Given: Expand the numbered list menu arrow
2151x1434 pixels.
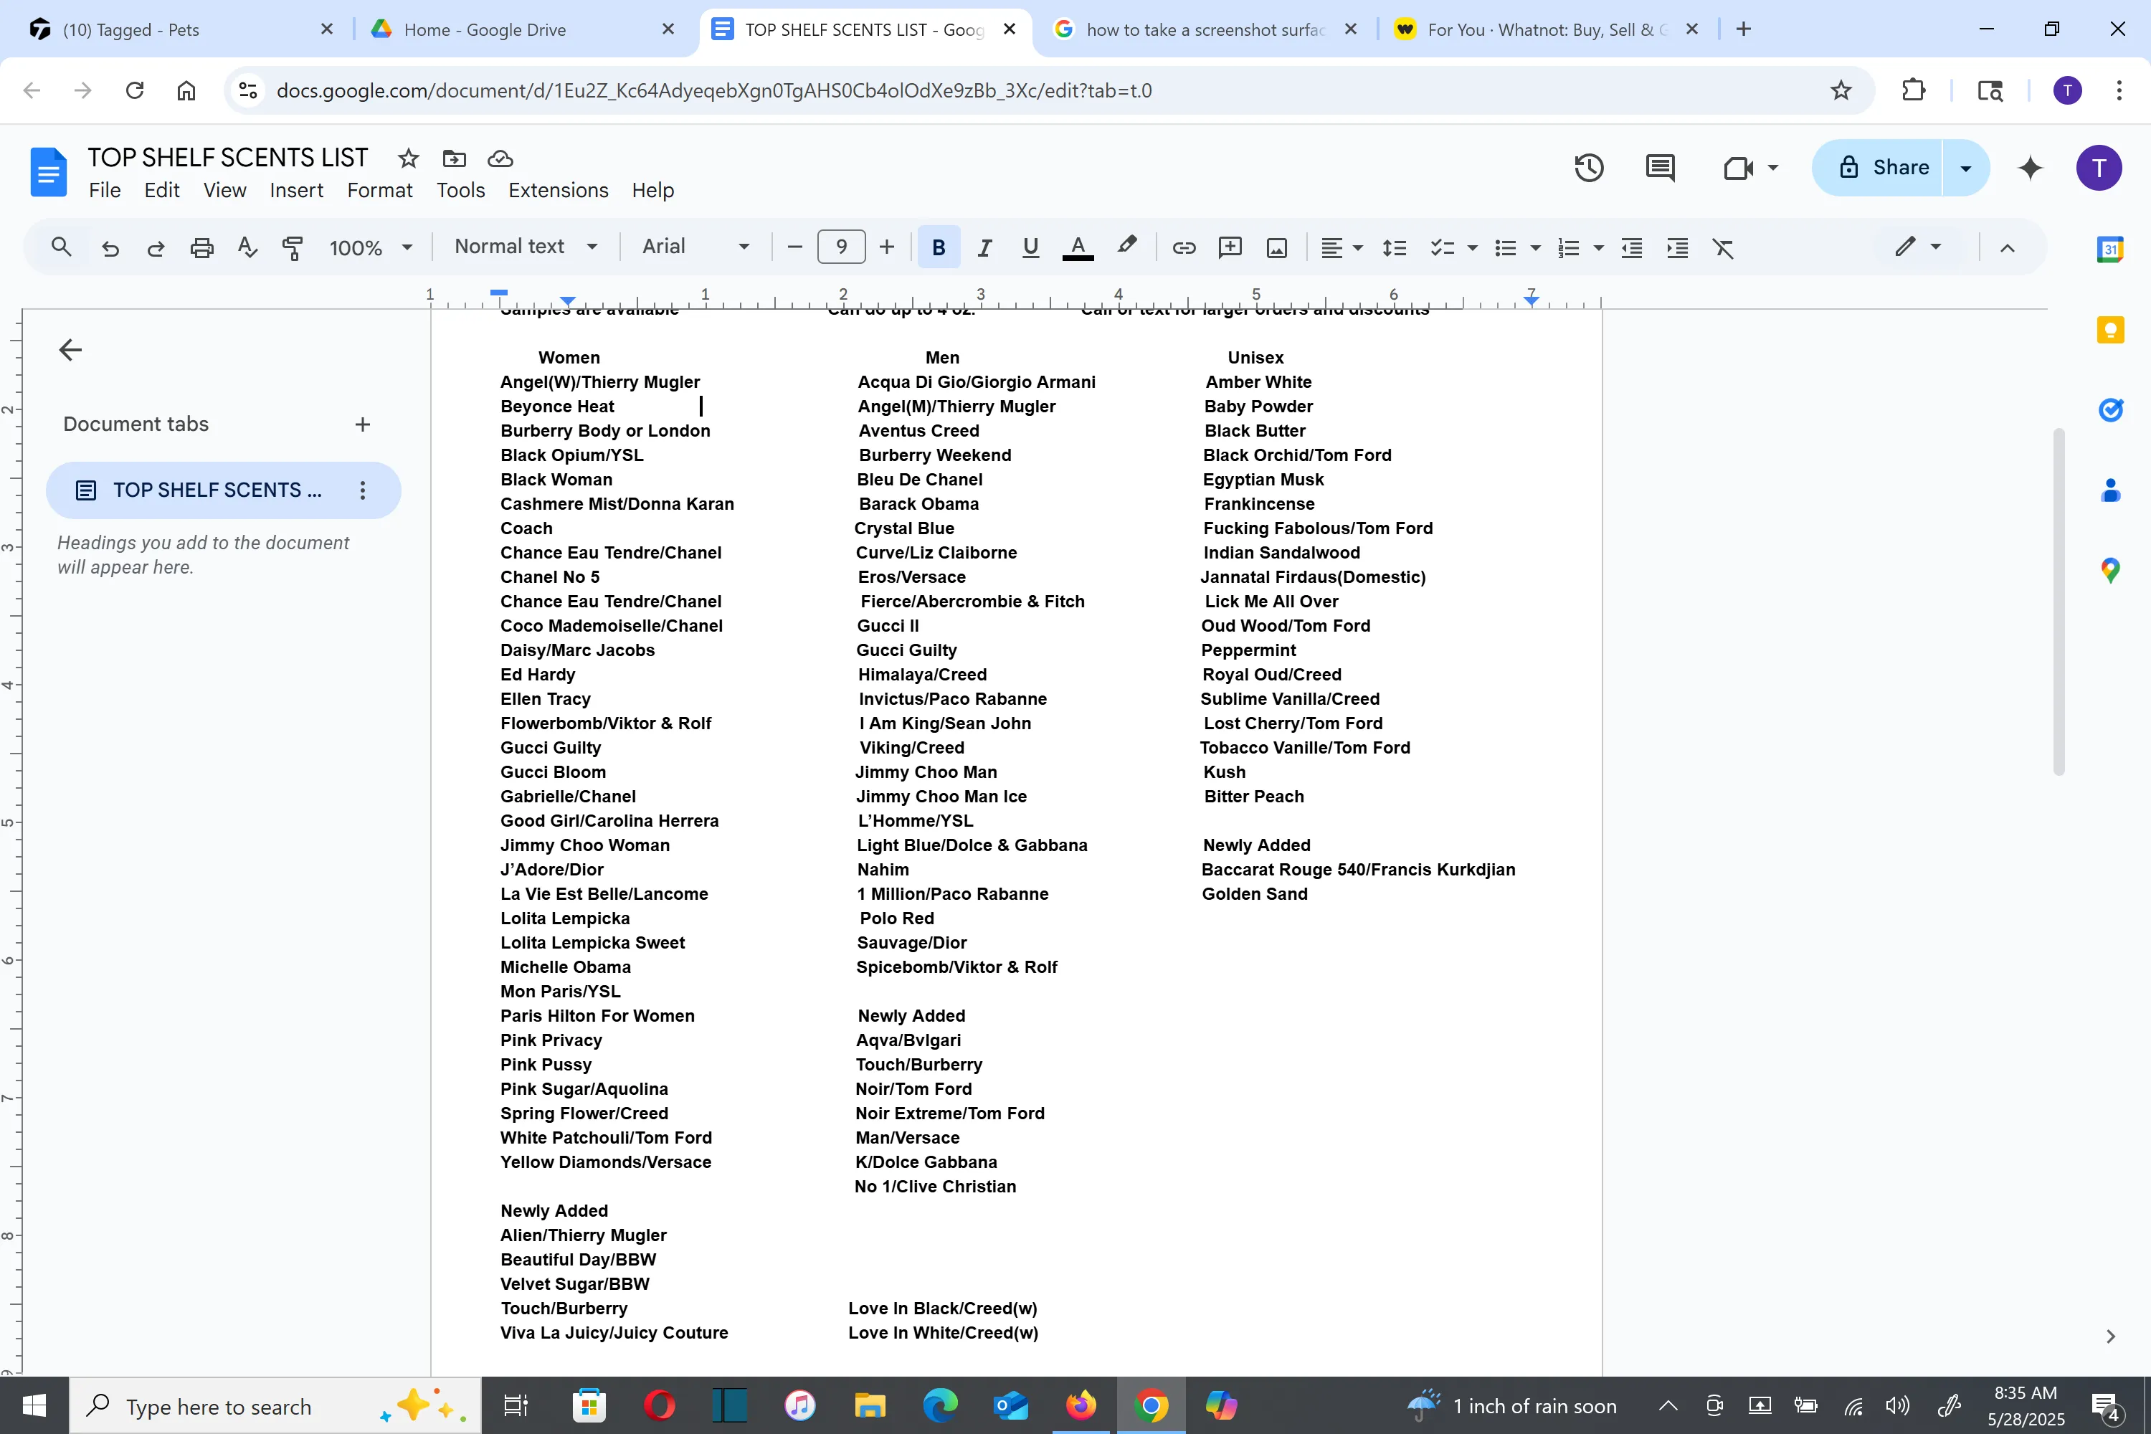Looking at the screenshot, I should (x=1599, y=248).
